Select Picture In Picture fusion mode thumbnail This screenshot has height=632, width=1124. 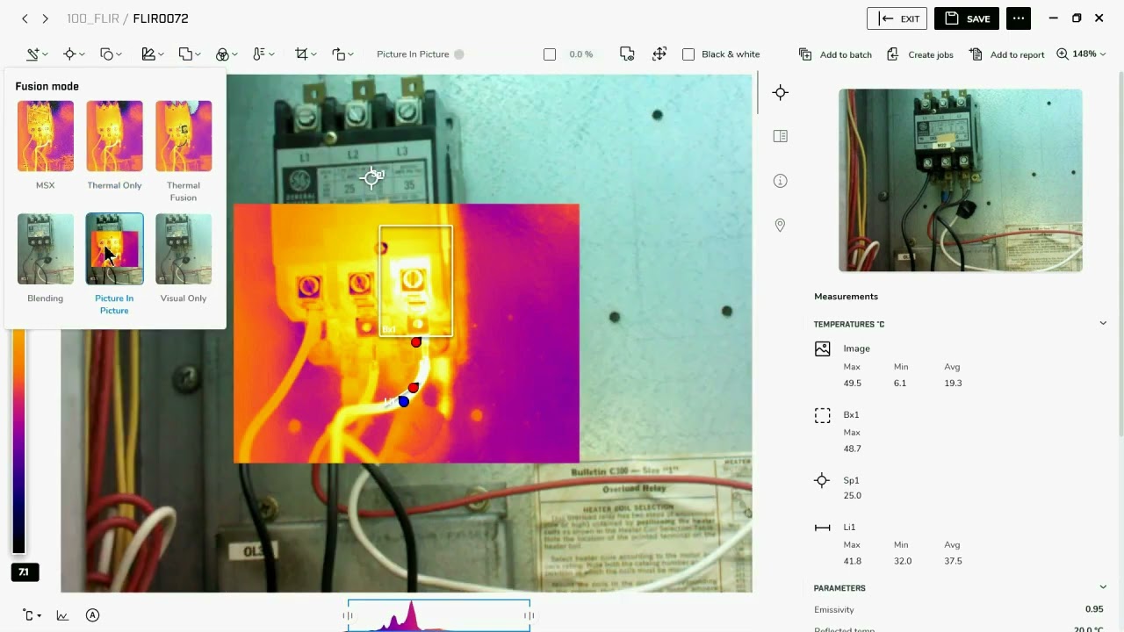(114, 249)
